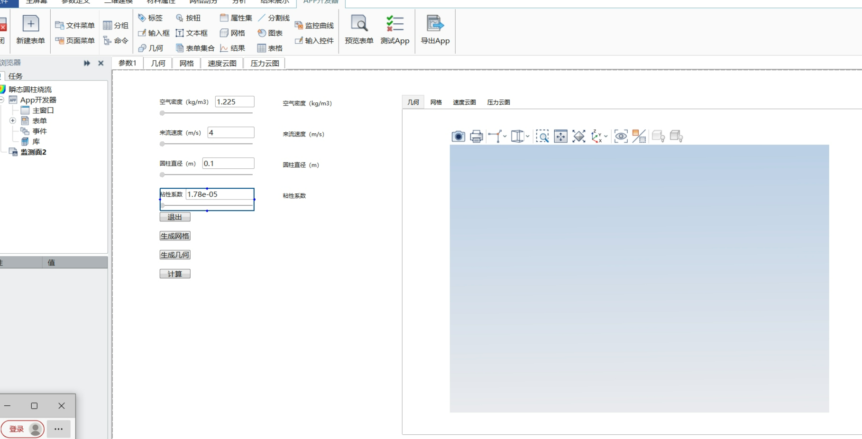Click the fit-to-window view icon
Viewport: 862px width, 439px height.
(578, 137)
